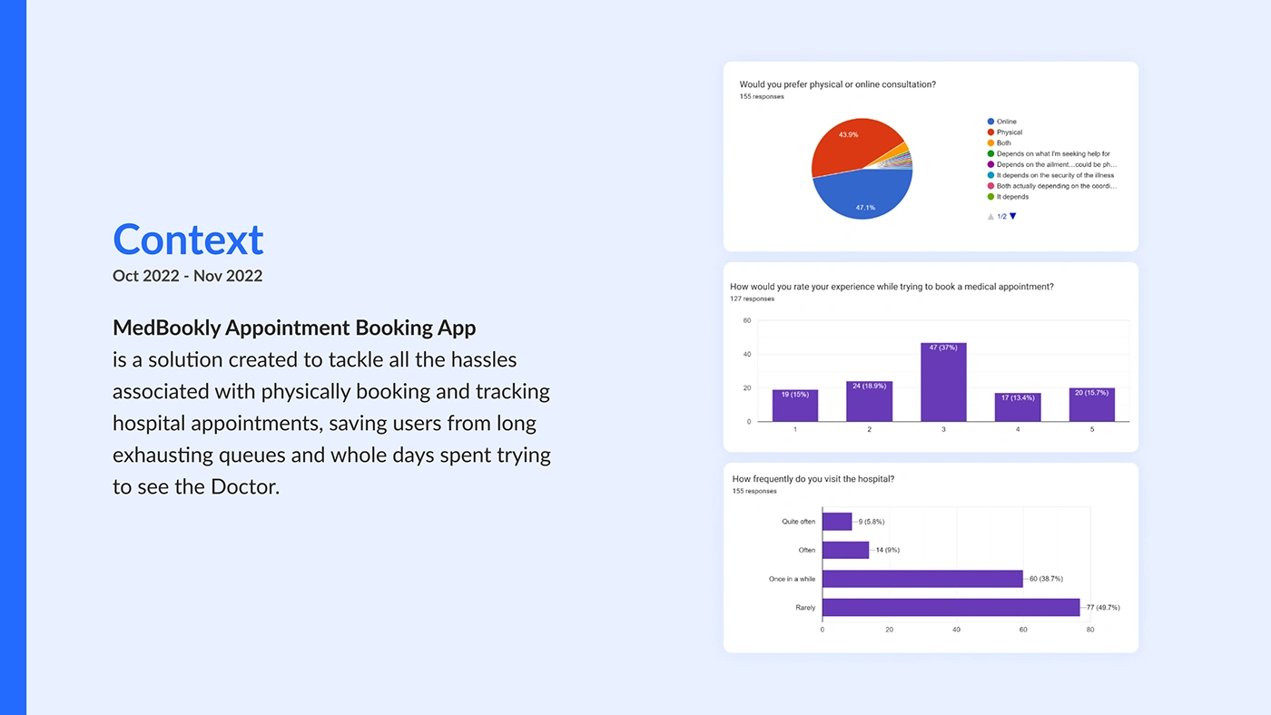Click the bar for rating 4, '17 (13.4%)'
This screenshot has height=715, width=1271.
1018,407
